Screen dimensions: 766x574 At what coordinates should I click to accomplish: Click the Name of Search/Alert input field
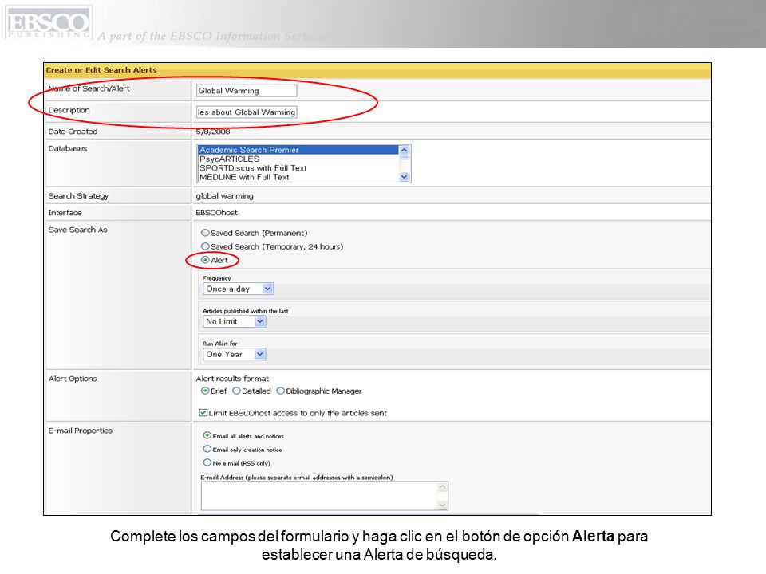pos(247,91)
